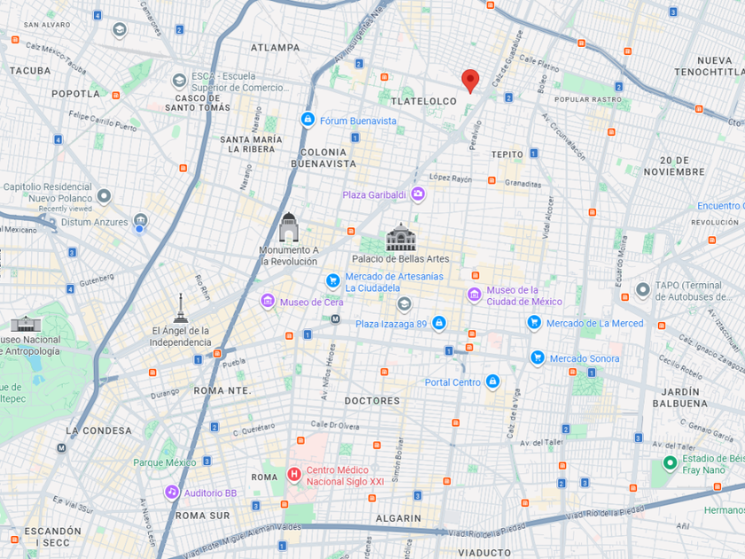This screenshot has height=559, width=745.
Task: Click the Centro Médico Nacional Siglo XXI hospital icon
Action: [294, 475]
